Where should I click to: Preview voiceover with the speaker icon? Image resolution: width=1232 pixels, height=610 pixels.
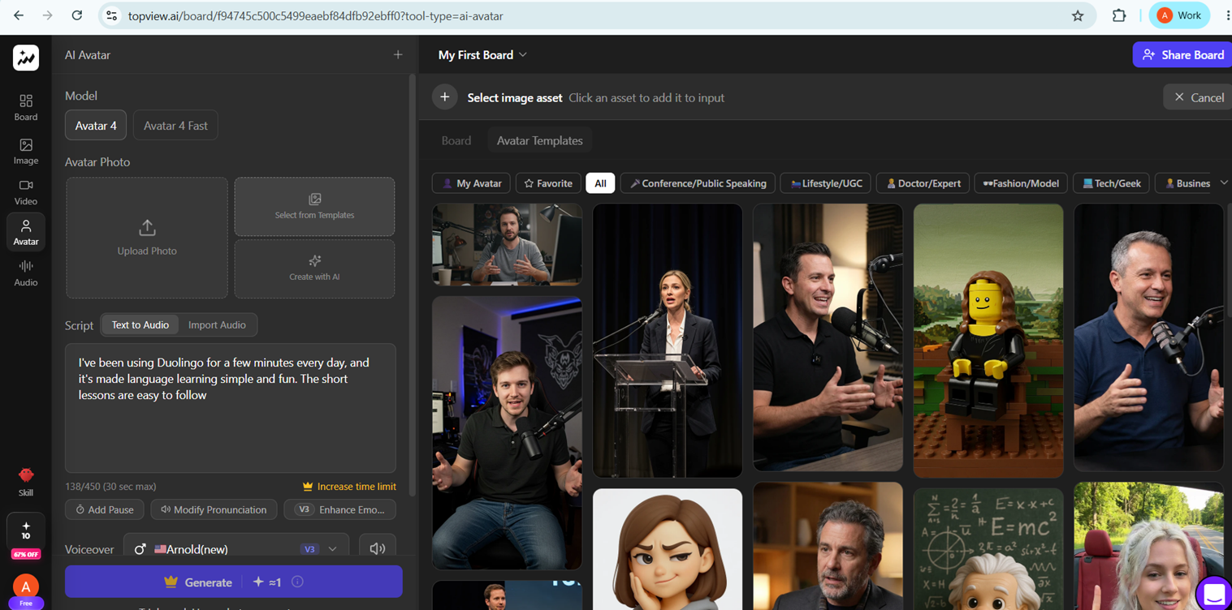(x=378, y=549)
